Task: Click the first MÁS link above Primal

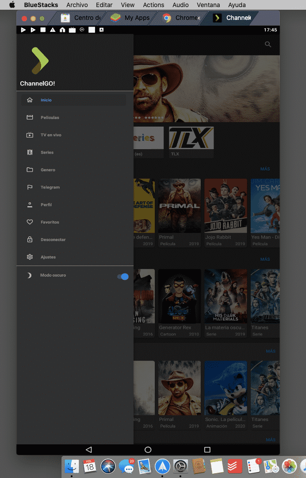Action: tap(265, 169)
